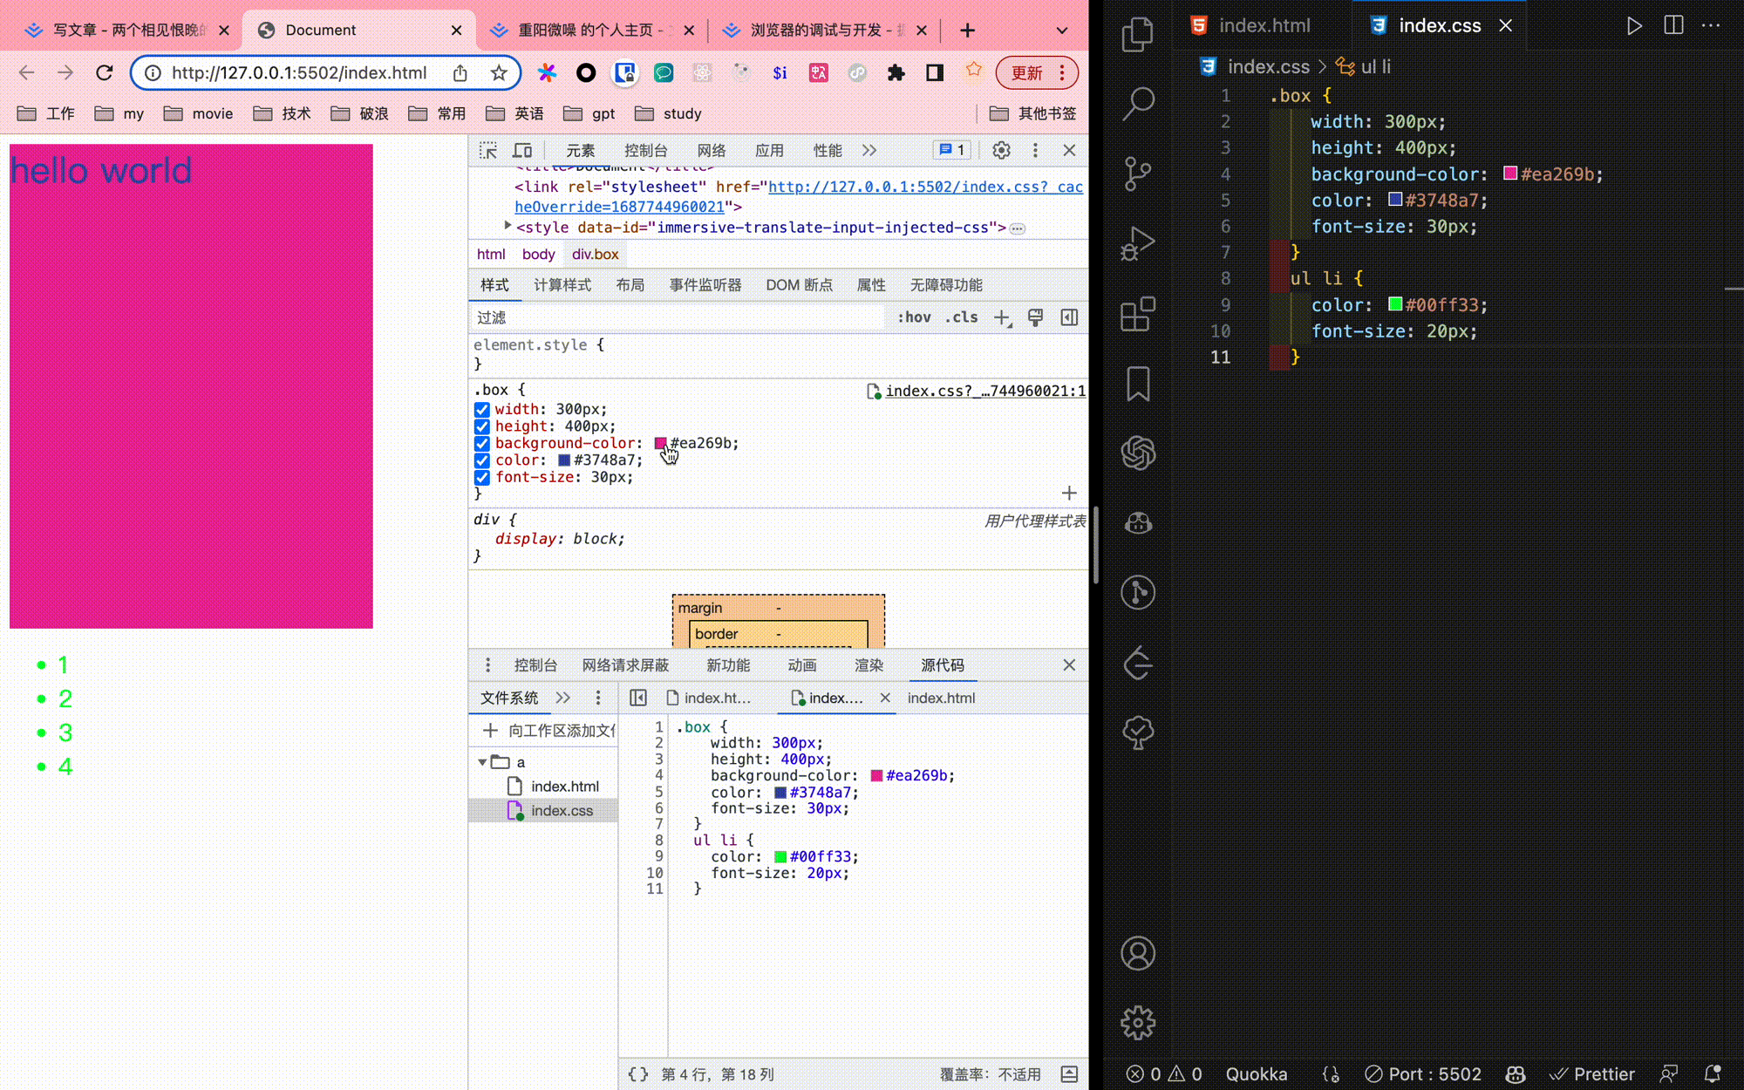The width and height of the screenshot is (1744, 1090).
Task: Open Source Control view in VS Code
Action: point(1136,174)
